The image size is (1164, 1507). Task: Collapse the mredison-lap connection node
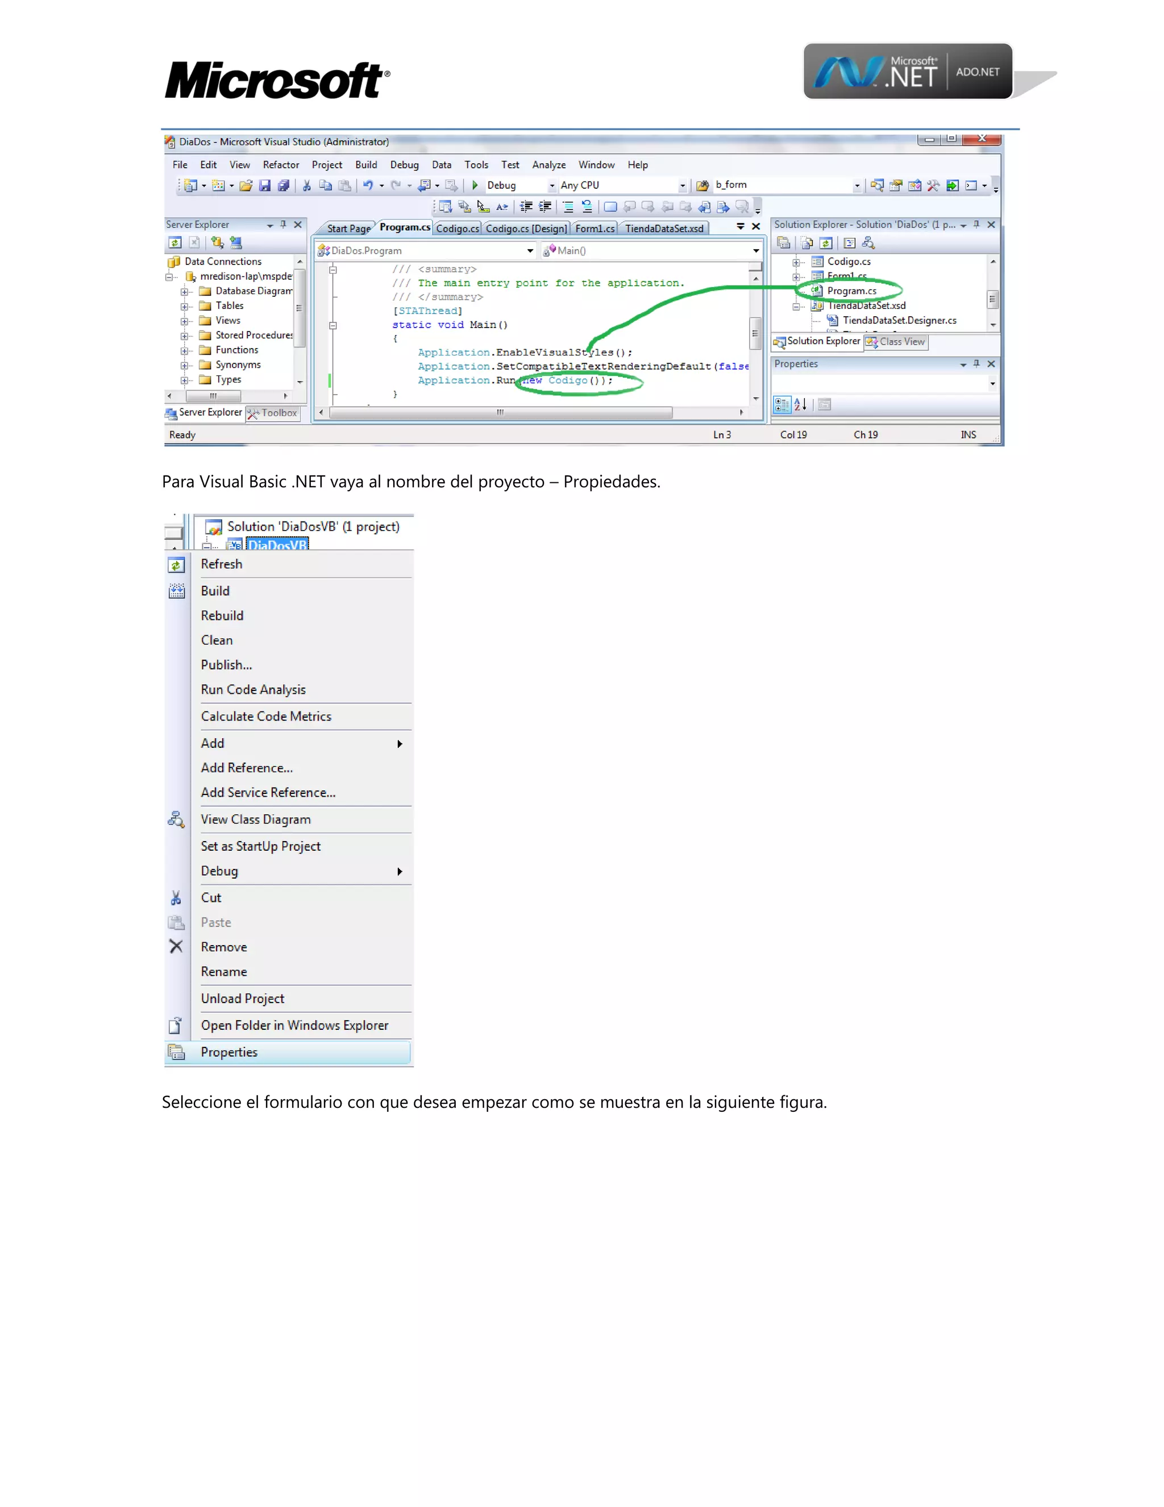[x=169, y=277]
